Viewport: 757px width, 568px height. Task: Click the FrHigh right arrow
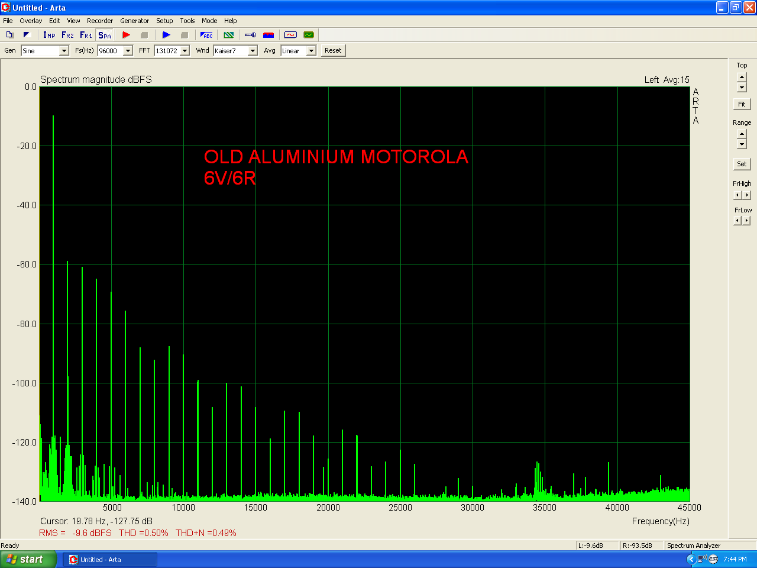[x=747, y=195]
